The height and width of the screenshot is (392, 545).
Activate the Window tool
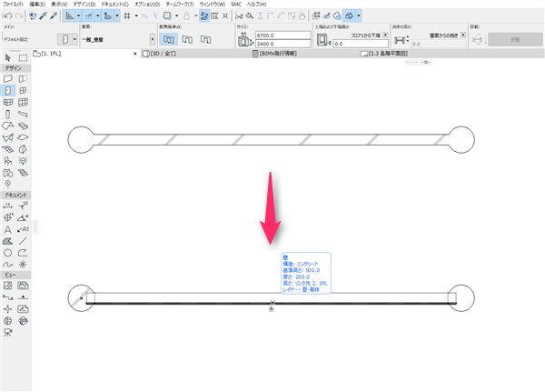point(23,91)
